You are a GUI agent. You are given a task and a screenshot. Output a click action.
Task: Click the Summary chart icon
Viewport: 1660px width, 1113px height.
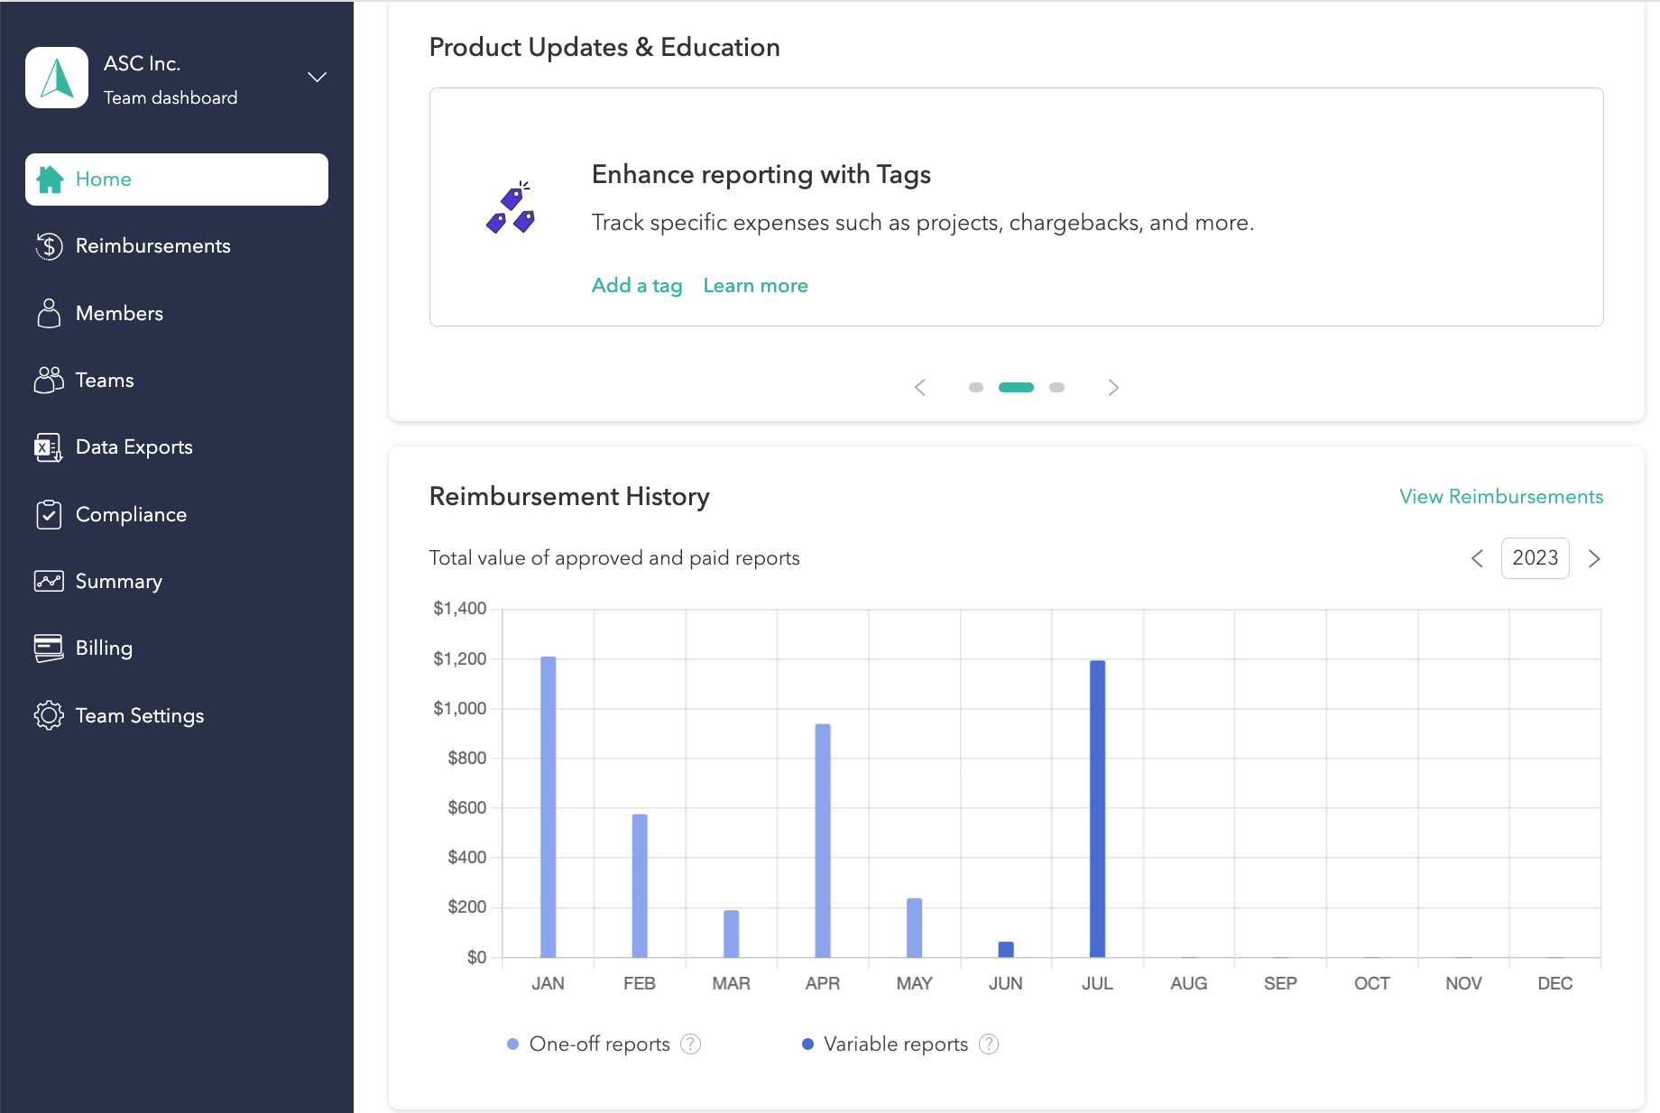click(49, 581)
